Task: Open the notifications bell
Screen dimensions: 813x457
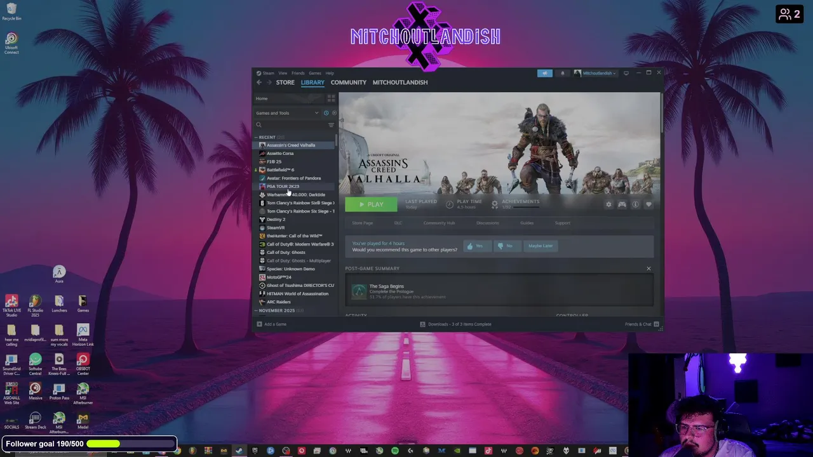Action: [x=562, y=73]
